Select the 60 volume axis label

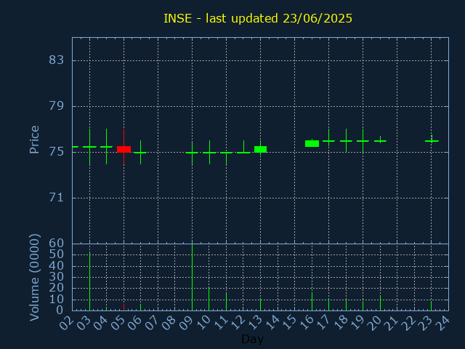click(57, 244)
